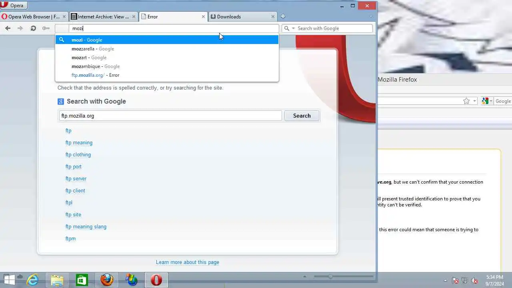Click the Opera address bar containing mozi

tap(167, 28)
